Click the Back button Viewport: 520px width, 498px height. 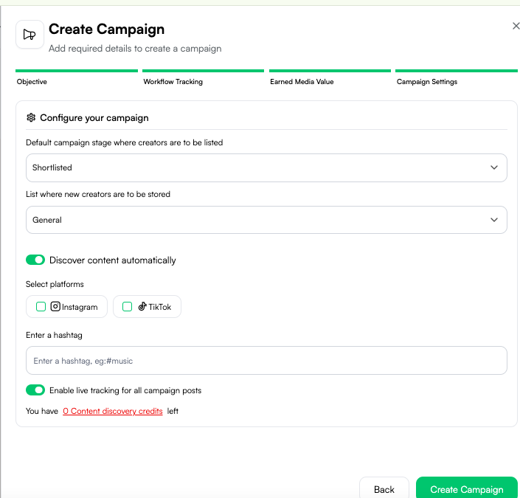[384, 488]
